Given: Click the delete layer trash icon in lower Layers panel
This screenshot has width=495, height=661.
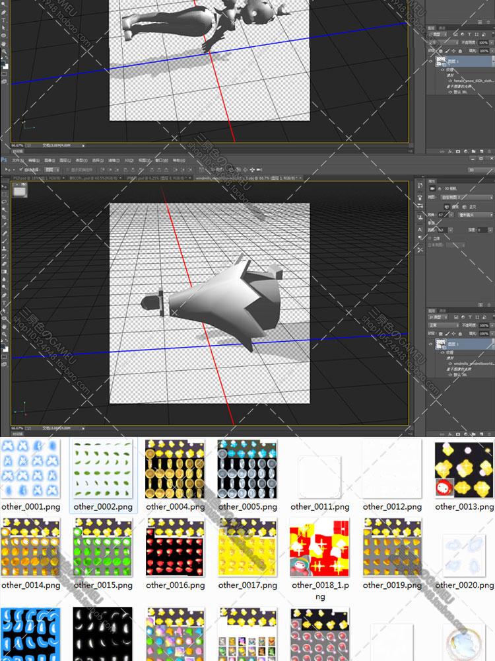Looking at the screenshot, I should (x=489, y=434).
